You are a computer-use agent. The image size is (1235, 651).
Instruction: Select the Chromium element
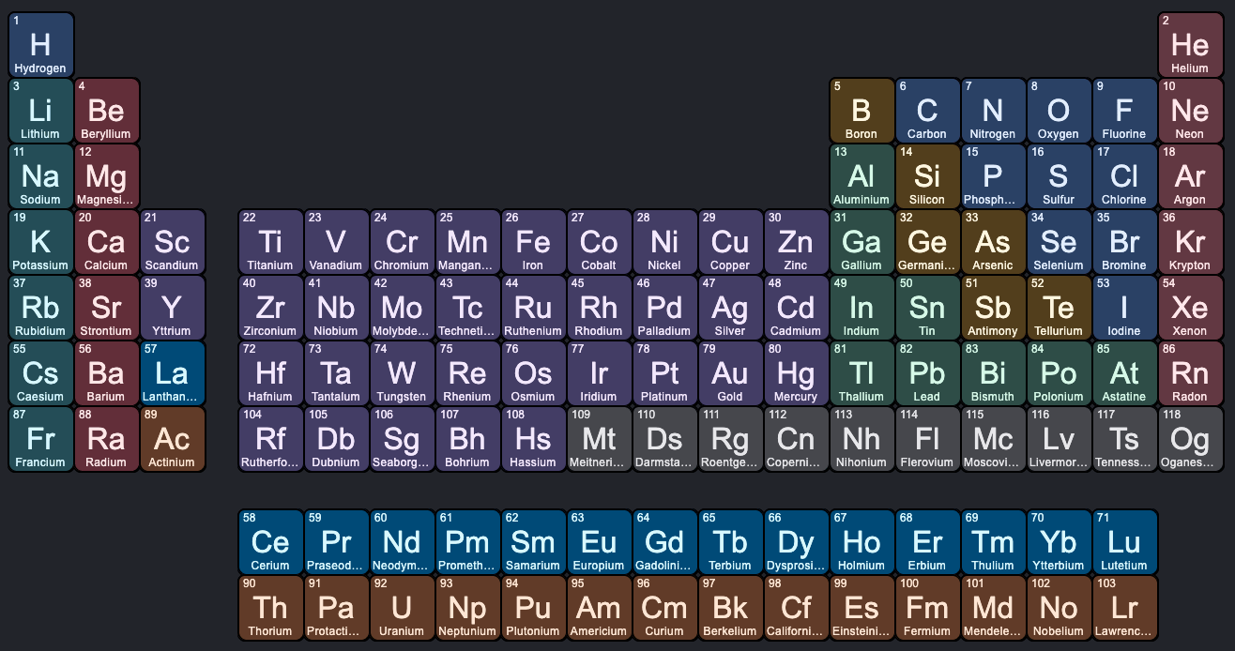[x=402, y=242]
